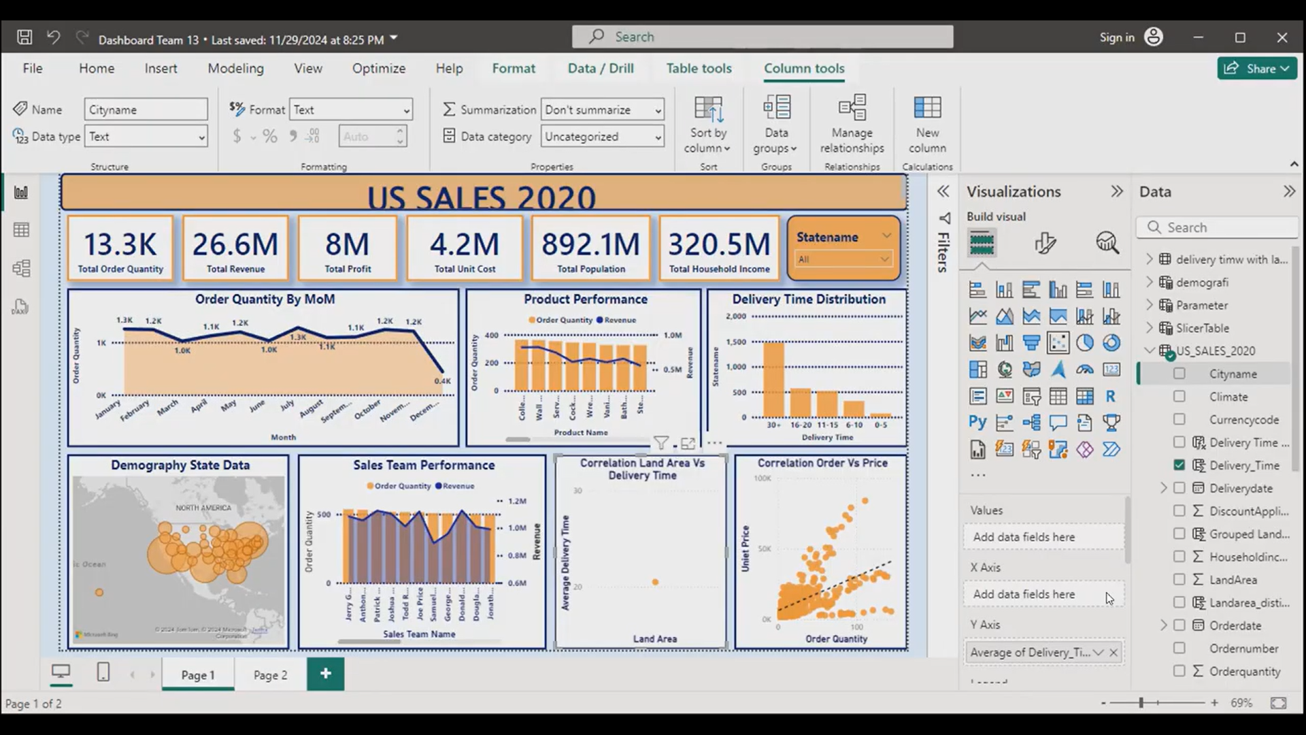
Task: Check the Climate field checkbox
Action: [x=1179, y=397]
